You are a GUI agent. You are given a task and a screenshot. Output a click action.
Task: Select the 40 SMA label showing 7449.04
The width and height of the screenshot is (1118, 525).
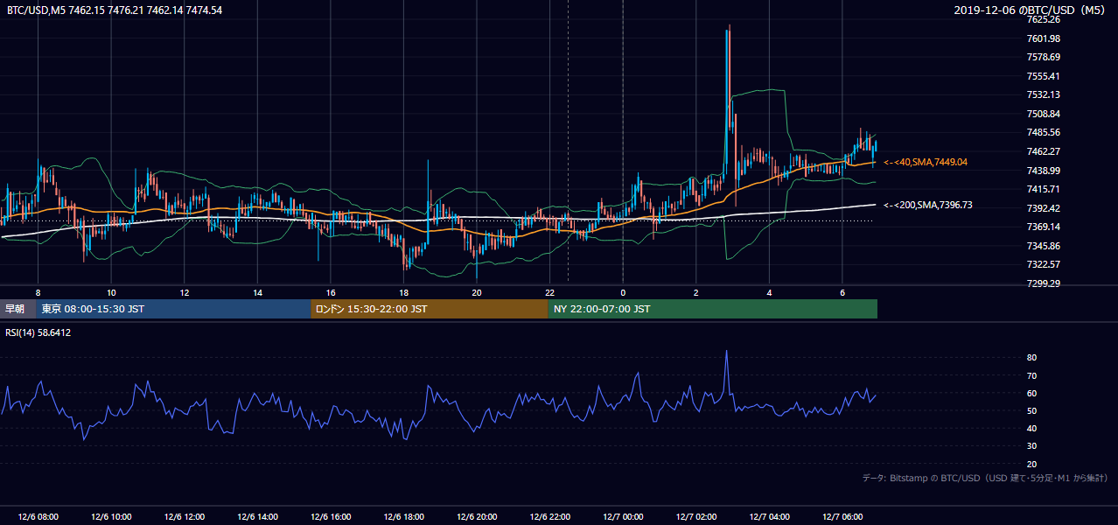(x=926, y=162)
